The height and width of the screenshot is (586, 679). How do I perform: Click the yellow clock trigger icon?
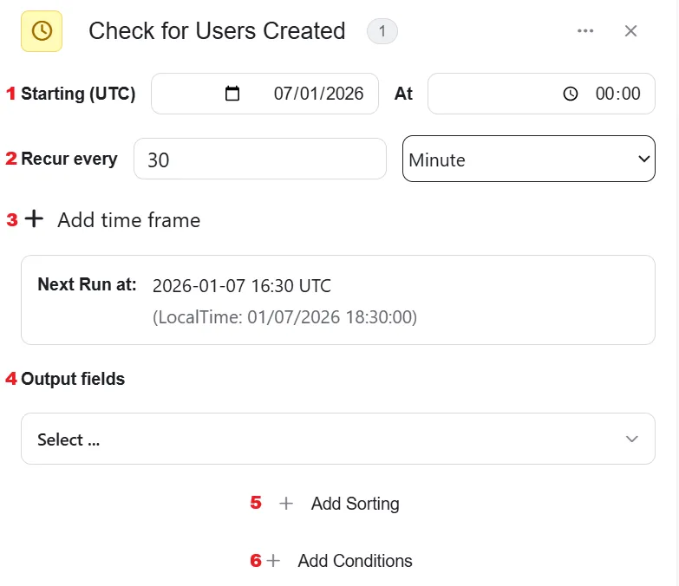click(42, 31)
